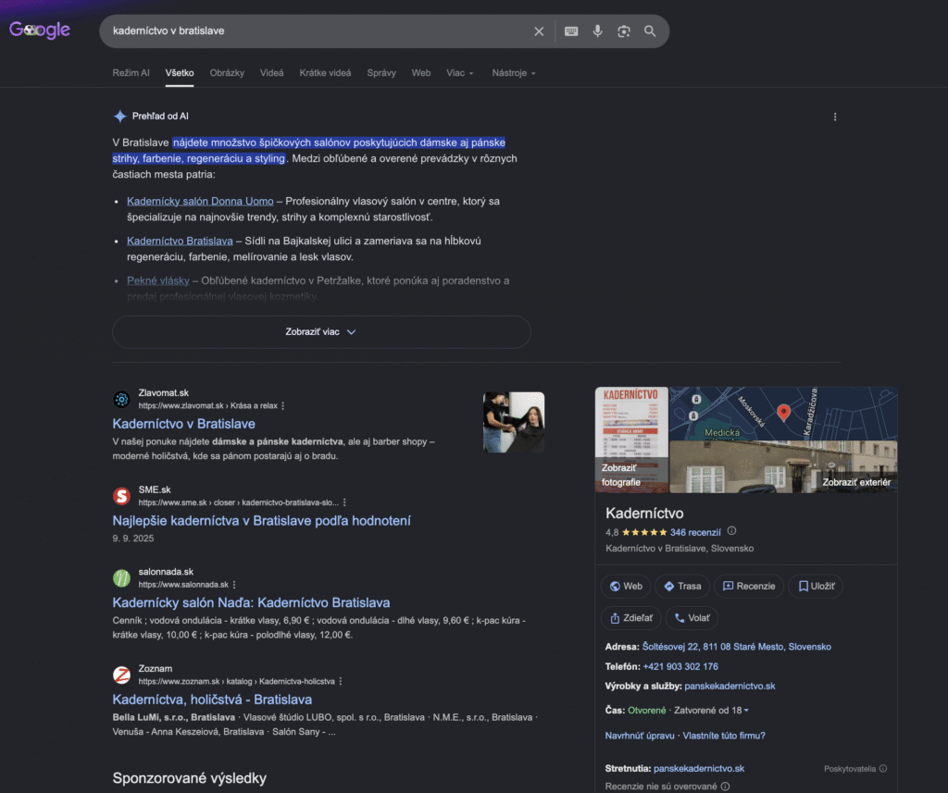Open the Obrázky tab
This screenshot has width=948, height=793.
point(227,73)
